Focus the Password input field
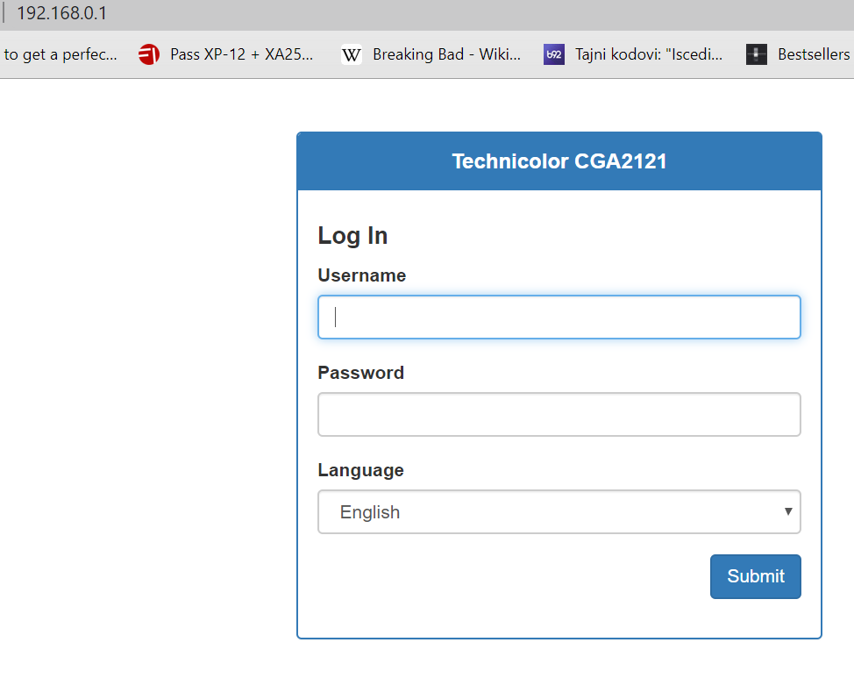Image resolution: width=854 pixels, height=678 pixels. pyautogui.click(x=559, y=414)
